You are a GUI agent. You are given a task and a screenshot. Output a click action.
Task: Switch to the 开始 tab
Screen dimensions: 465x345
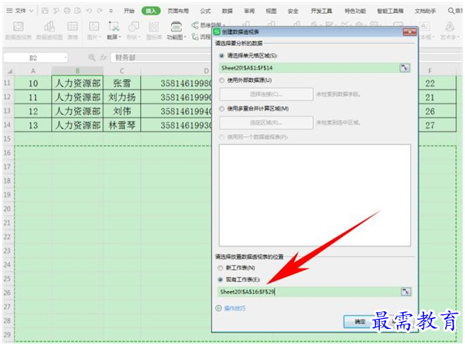pyautogui.click(x=129, y=11)
